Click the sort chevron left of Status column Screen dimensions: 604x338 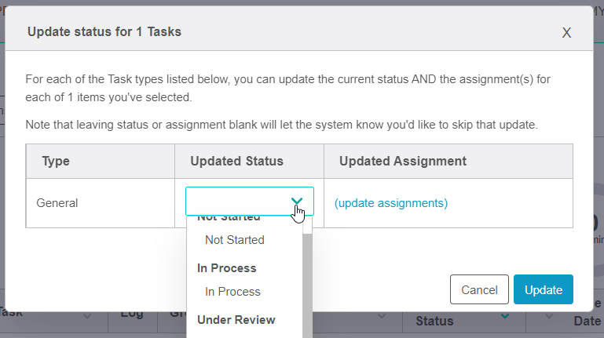click(382, 315)
